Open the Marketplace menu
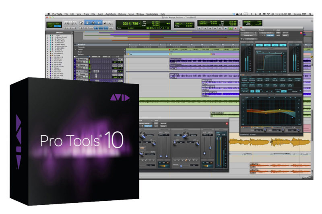322x214 pixels. point(151,14)
